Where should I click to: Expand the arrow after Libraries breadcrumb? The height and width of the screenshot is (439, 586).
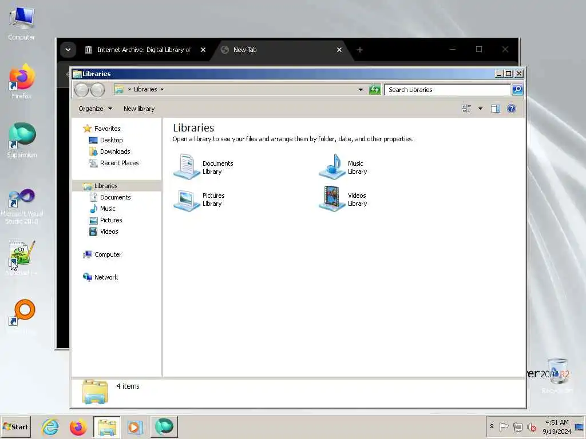pos(162,90)
